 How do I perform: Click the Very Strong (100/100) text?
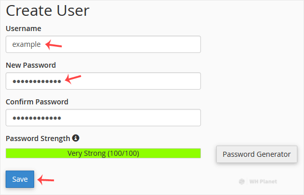[x=104, y=153]
